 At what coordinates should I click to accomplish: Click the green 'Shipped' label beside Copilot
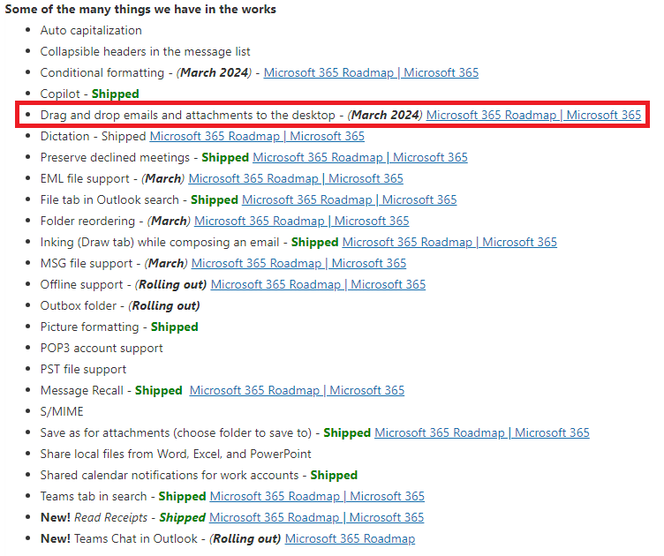pyautogui.click(x=115, y=94)
